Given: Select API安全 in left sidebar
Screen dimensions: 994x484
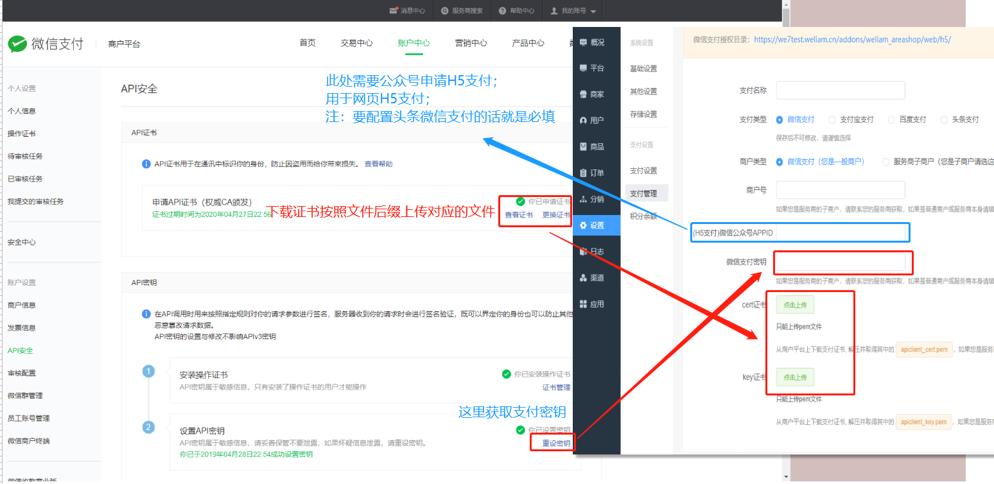Looking at the screenshot, I should click(21, 350).
